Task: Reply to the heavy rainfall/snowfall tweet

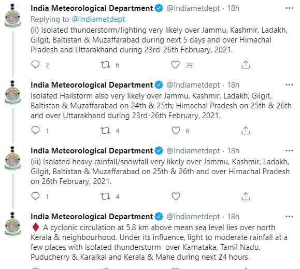Action: [x=35, y=196]
